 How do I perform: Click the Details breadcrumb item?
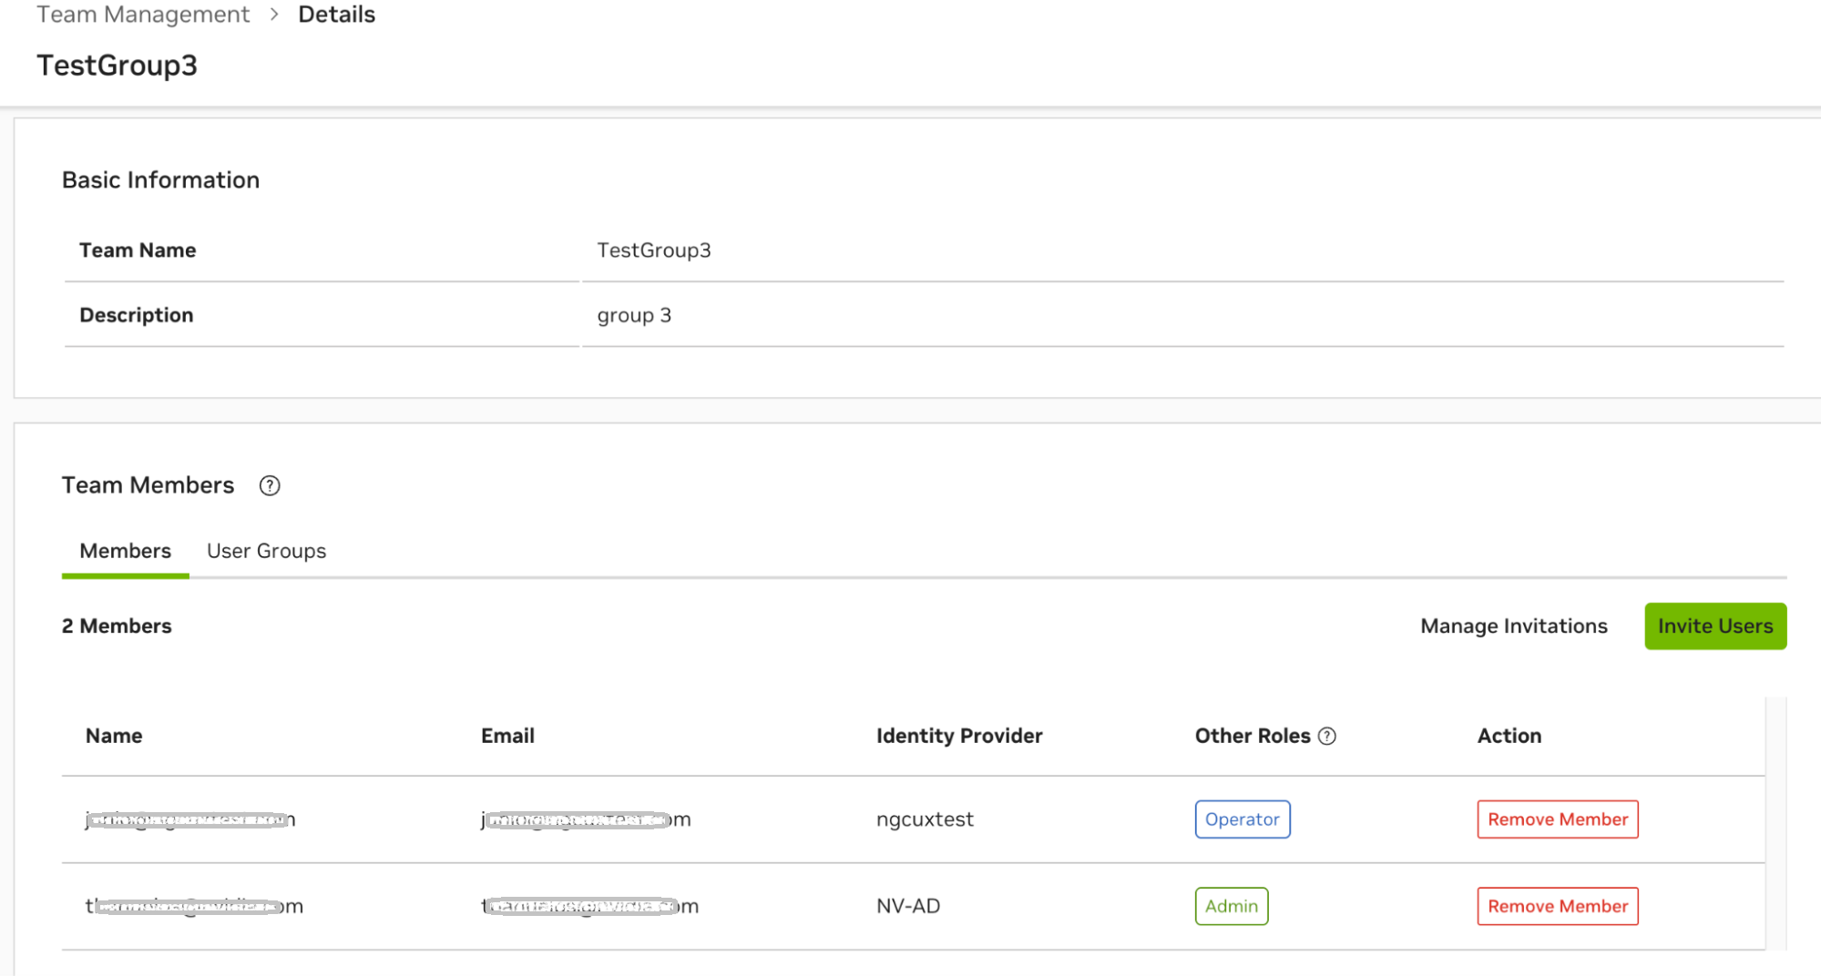(336, 14)
